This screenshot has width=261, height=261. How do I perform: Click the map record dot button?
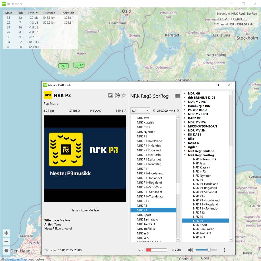coord(6,250)
